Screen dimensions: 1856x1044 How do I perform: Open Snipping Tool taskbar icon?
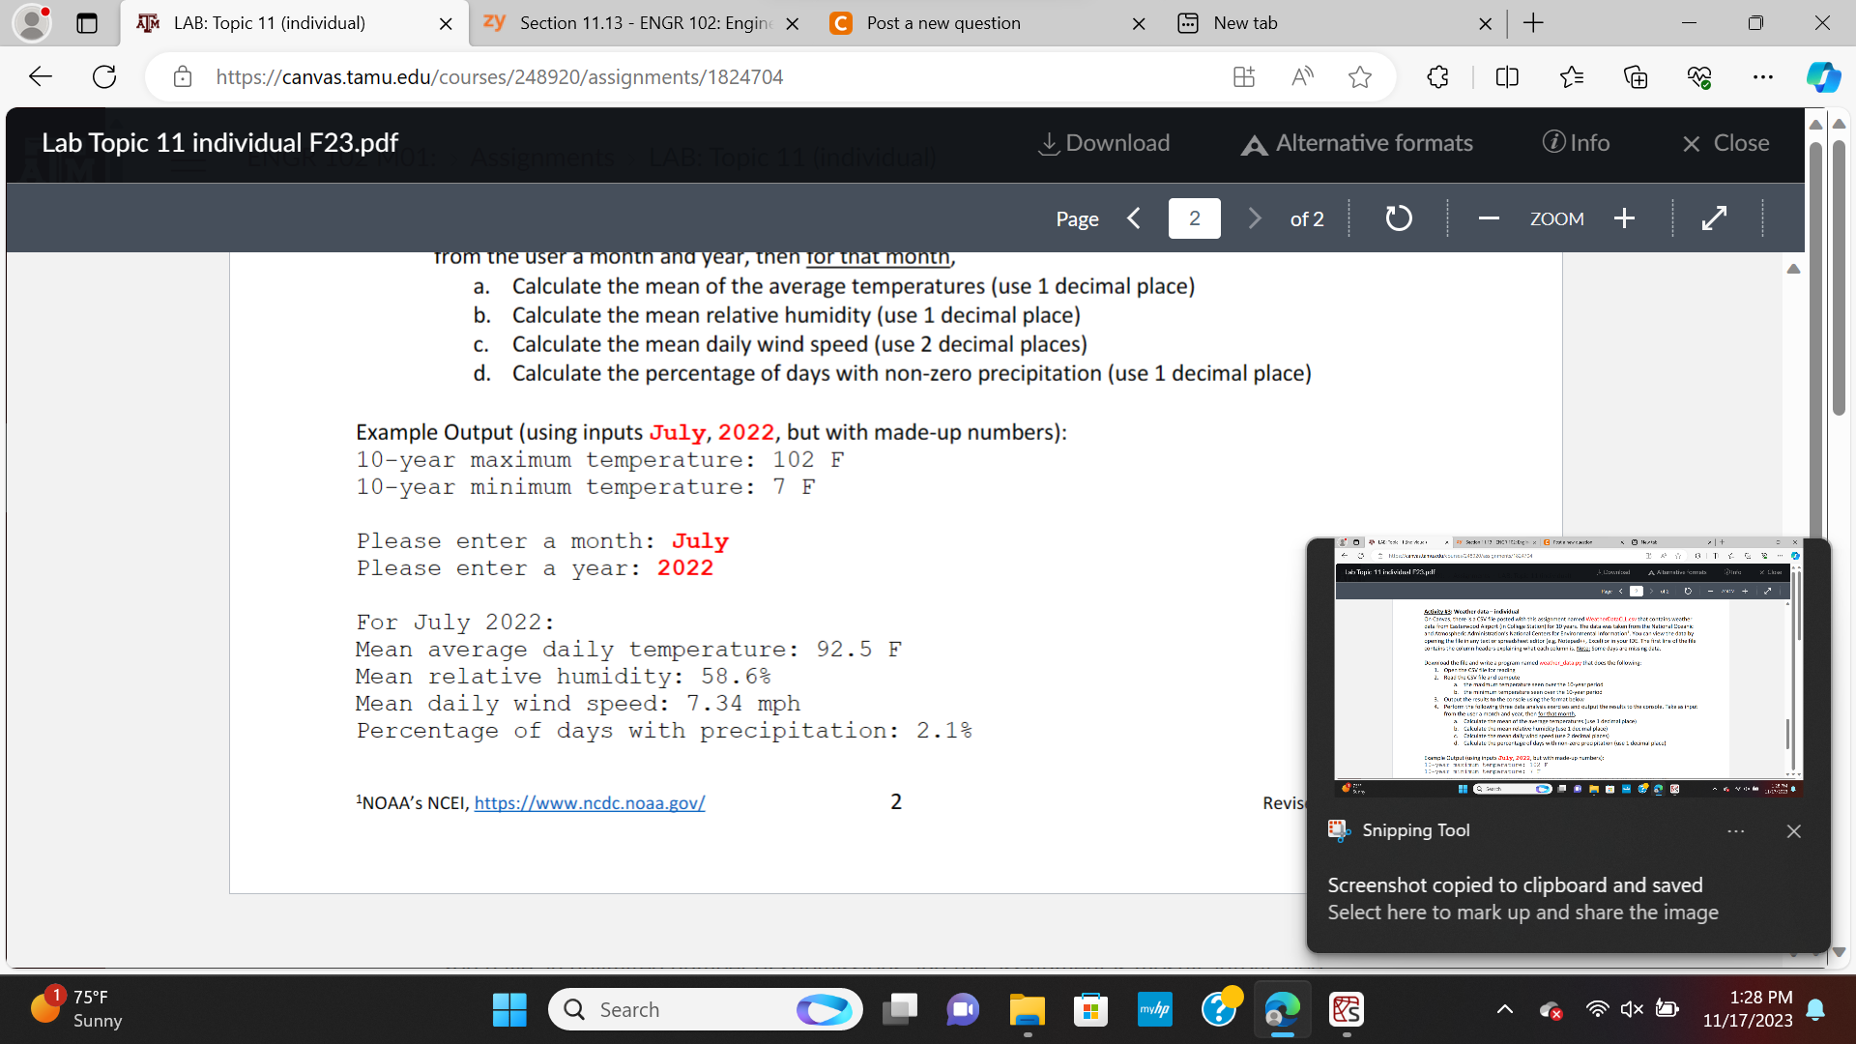pyautogui.click(x=1347, y=1010)
